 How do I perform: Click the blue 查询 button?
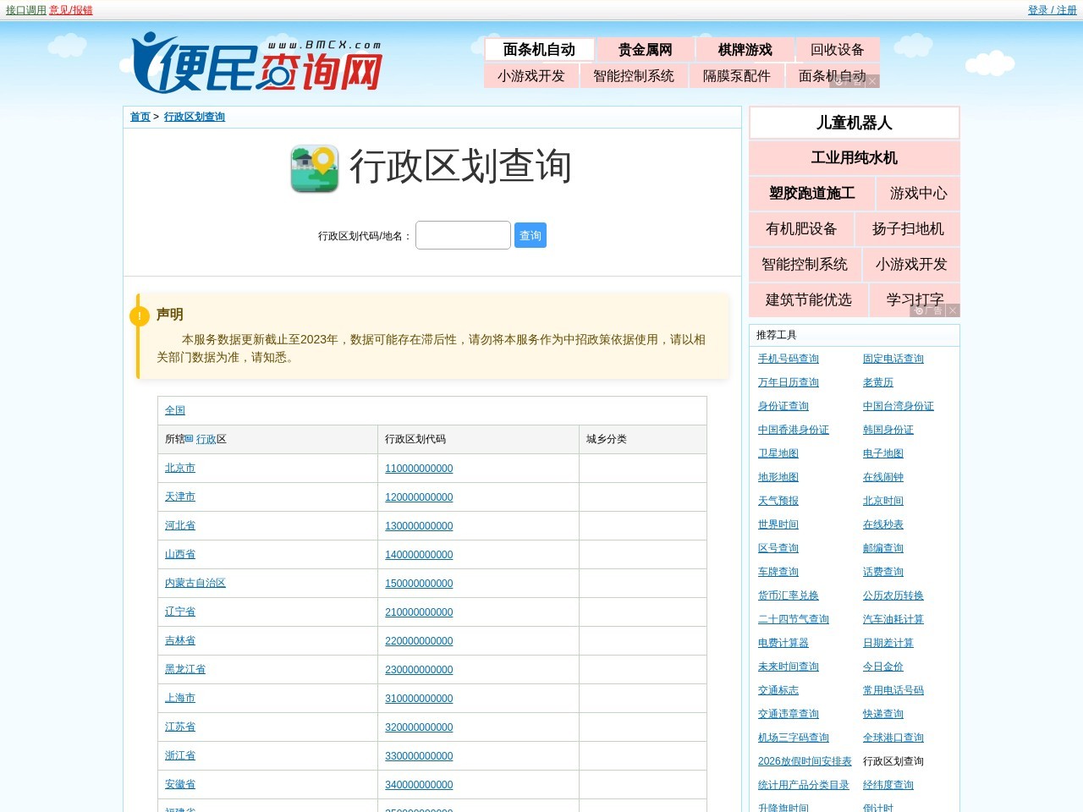point(531,235)
